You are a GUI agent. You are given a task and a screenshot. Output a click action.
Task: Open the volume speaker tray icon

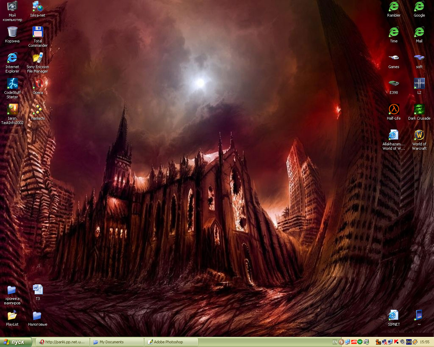tap(402, 342)
